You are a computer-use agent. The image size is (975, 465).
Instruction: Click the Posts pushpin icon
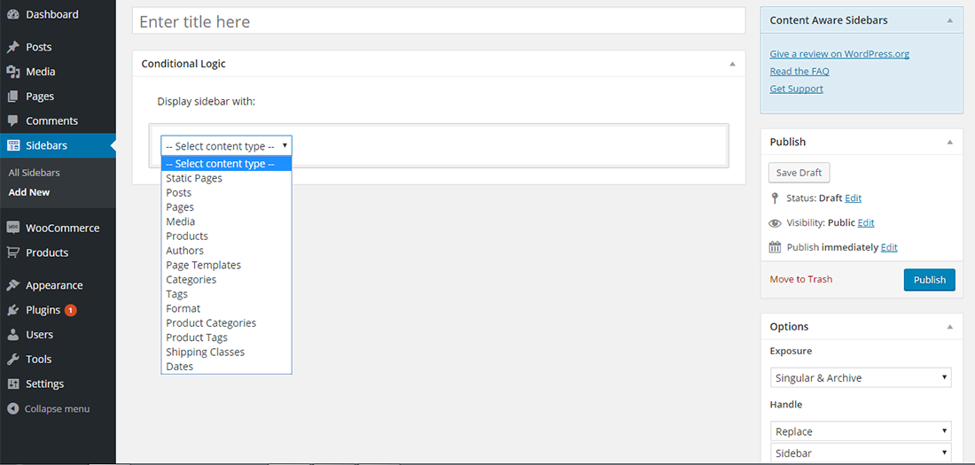pos(13,47)
